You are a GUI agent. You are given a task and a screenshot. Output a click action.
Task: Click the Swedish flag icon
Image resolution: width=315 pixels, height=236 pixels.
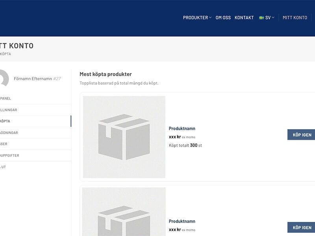tap(261, 17)
